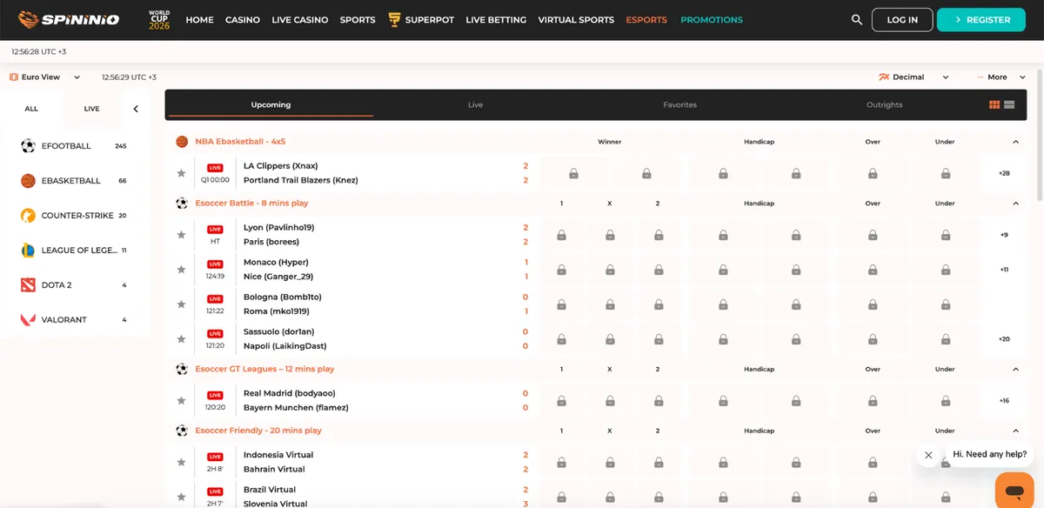Screen dimensions: 1044x508
Task: Select the Ebasketball ball icon
Action: click(28, 181)
